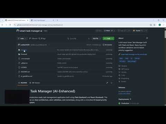This screenshot has width=166, height=124.
Task: Expand the Add file dropdown
Action: 96,39
